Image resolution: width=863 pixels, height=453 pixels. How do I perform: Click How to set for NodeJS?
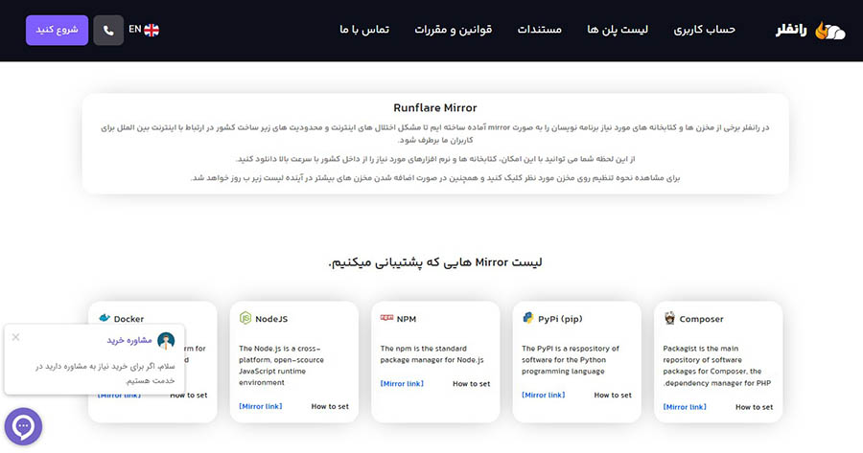[x=330, y=406]
